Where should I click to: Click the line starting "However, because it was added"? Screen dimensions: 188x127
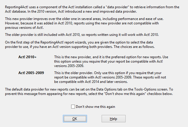tap(82, 23)
